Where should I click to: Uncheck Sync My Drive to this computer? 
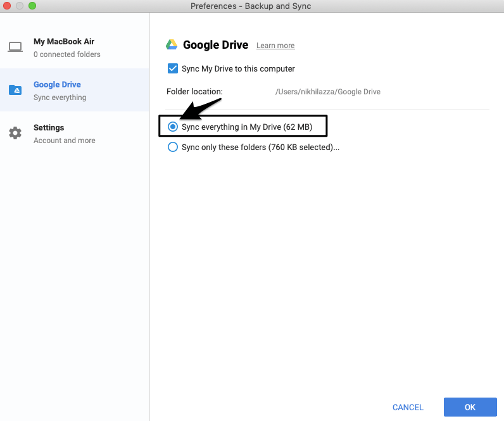[173, 68]
